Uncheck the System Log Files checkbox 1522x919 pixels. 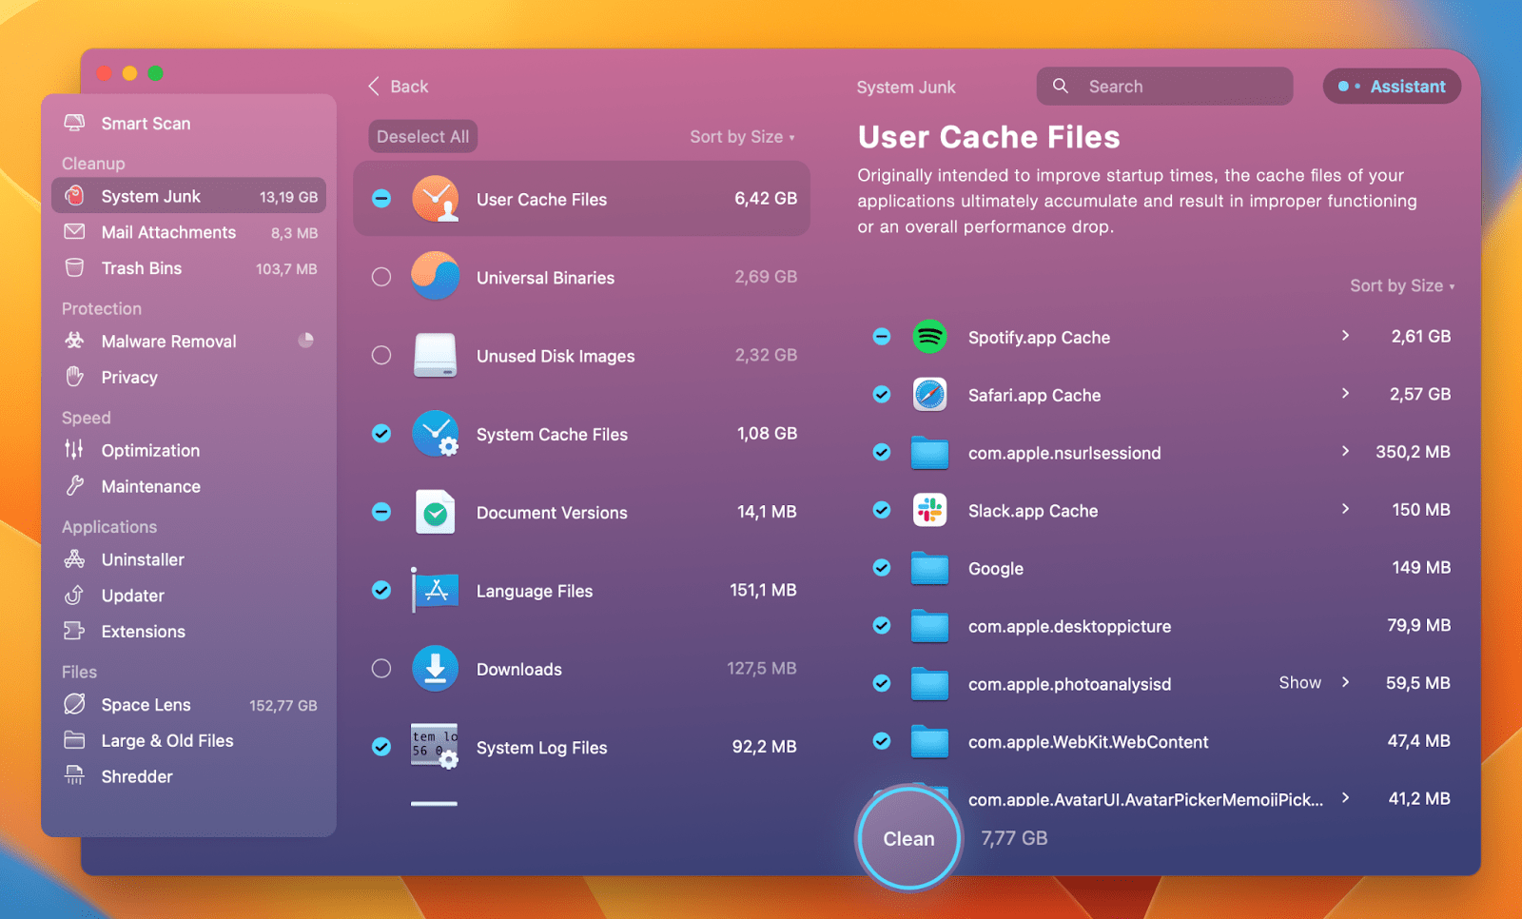(381, 747)
